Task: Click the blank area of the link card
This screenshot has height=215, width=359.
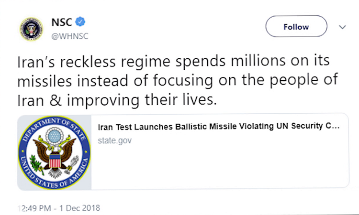Action: pos(220,168)
